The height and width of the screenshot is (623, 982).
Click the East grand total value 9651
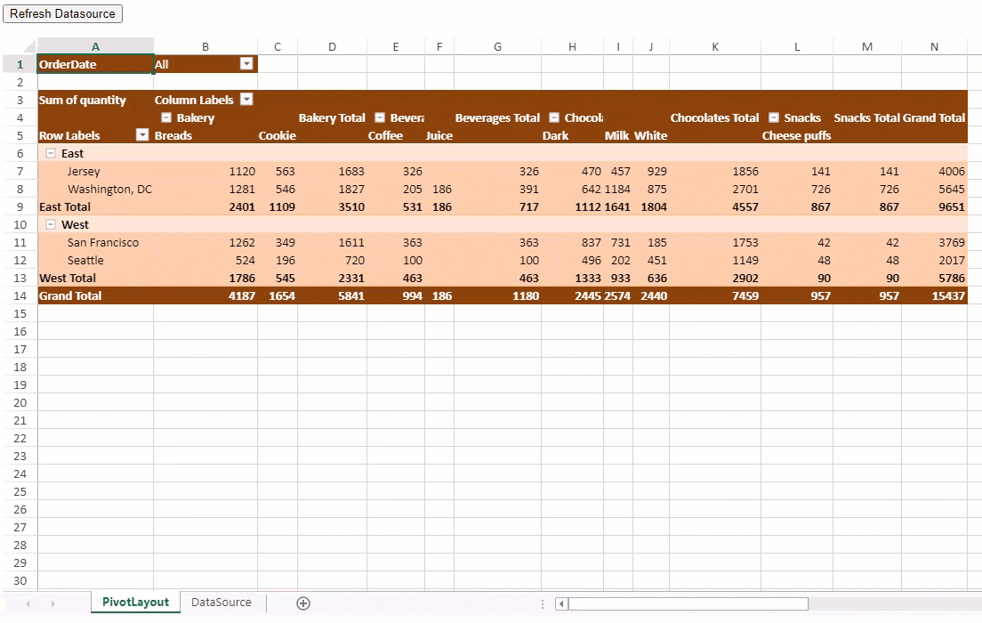952,206
